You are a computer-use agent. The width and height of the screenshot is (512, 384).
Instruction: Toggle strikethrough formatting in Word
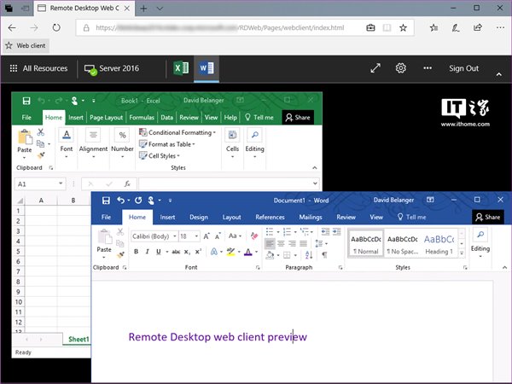pyautogui.click(x=176, y=252)
